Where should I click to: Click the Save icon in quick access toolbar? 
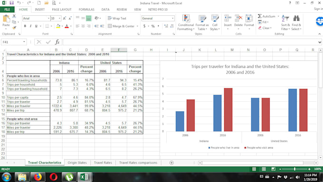pyautogui.click(x=11, y=3)
